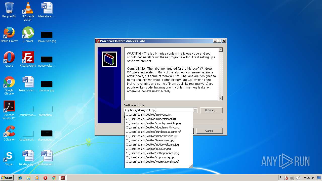
Task: Choose noticewelcome.jpg path suggestion
Action: [x=158, y=145]
